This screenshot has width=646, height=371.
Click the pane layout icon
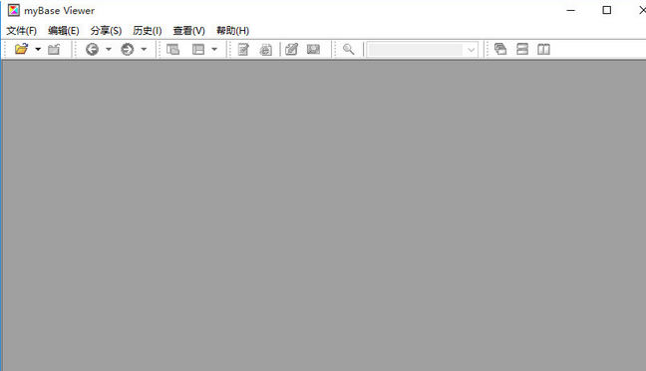tap(198, 50)
